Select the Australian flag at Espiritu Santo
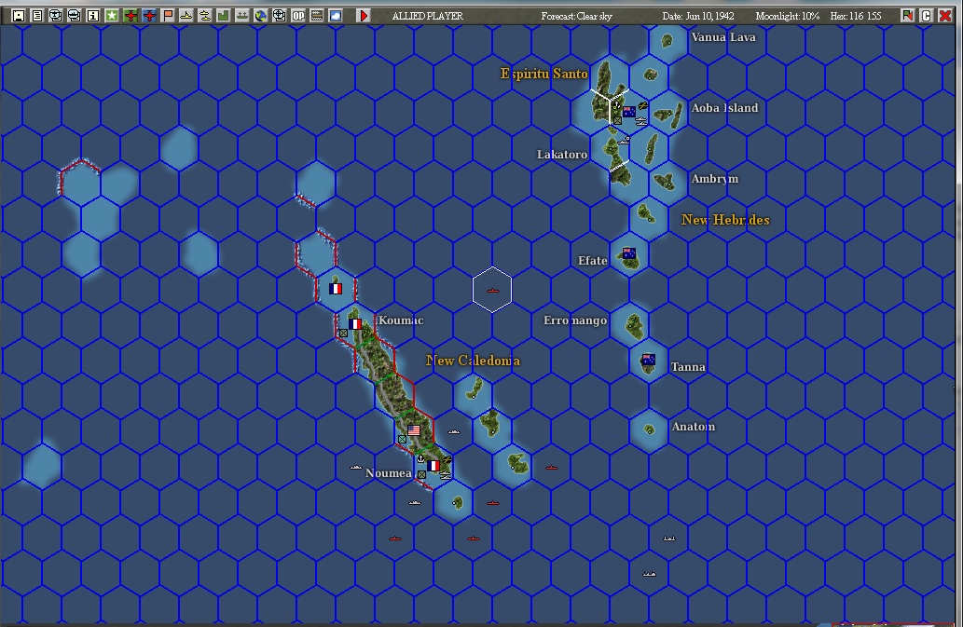 pos(629,112)
